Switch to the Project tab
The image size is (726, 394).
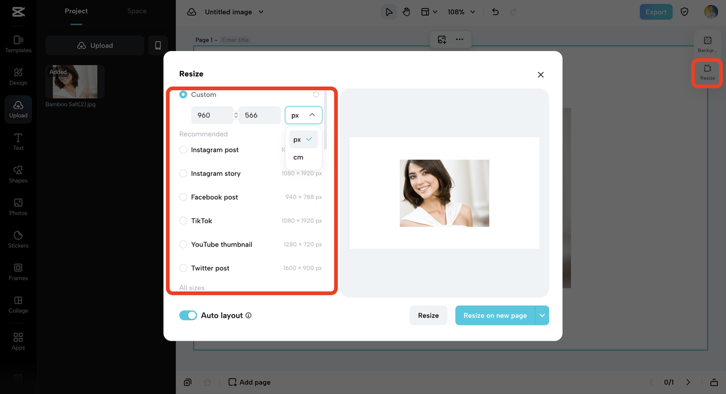tap(76, 11)
